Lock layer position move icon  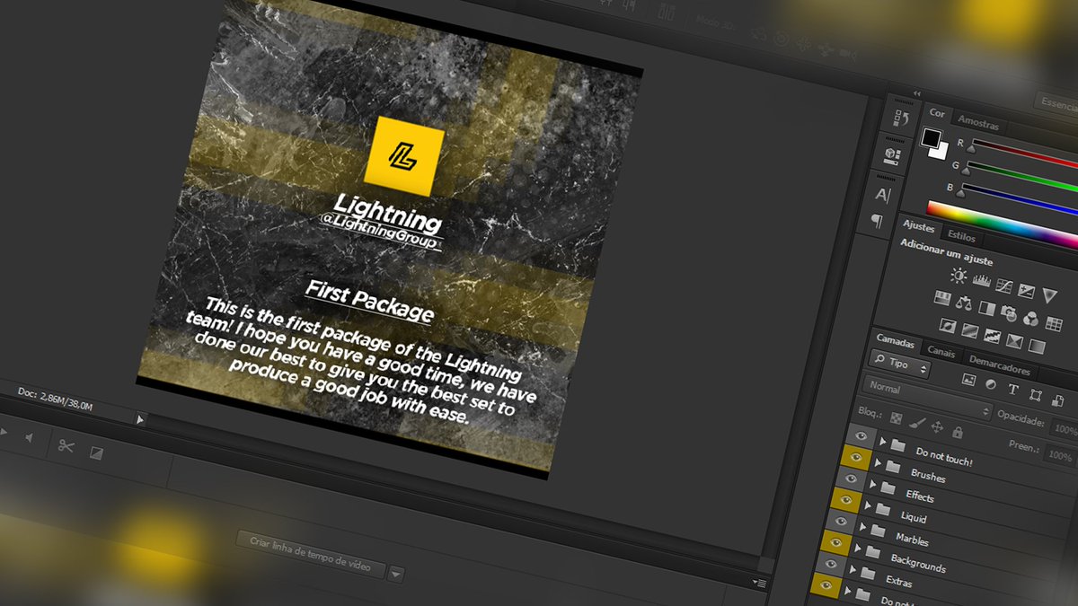click(938, 427)
